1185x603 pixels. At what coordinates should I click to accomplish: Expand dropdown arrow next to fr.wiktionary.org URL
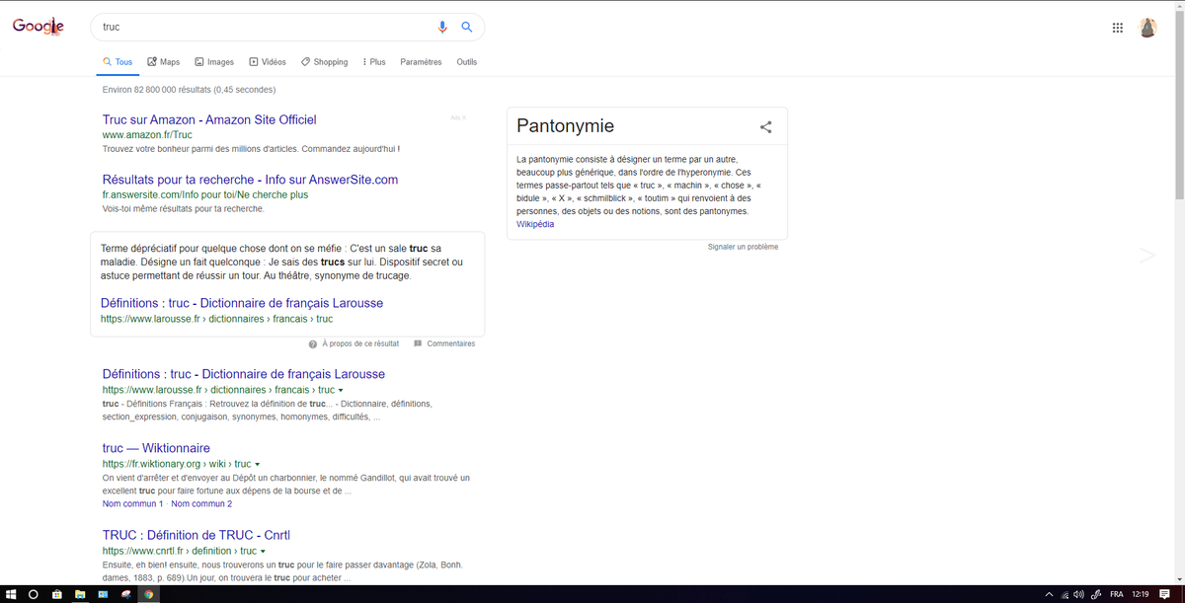pyautogui.click(x=257, y=464)
